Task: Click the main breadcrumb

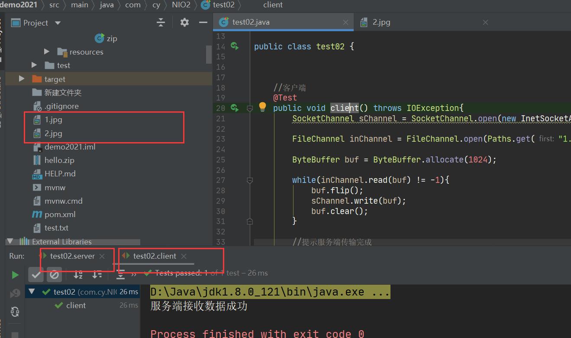Action: pyautogui.click(x=80, y=5)
